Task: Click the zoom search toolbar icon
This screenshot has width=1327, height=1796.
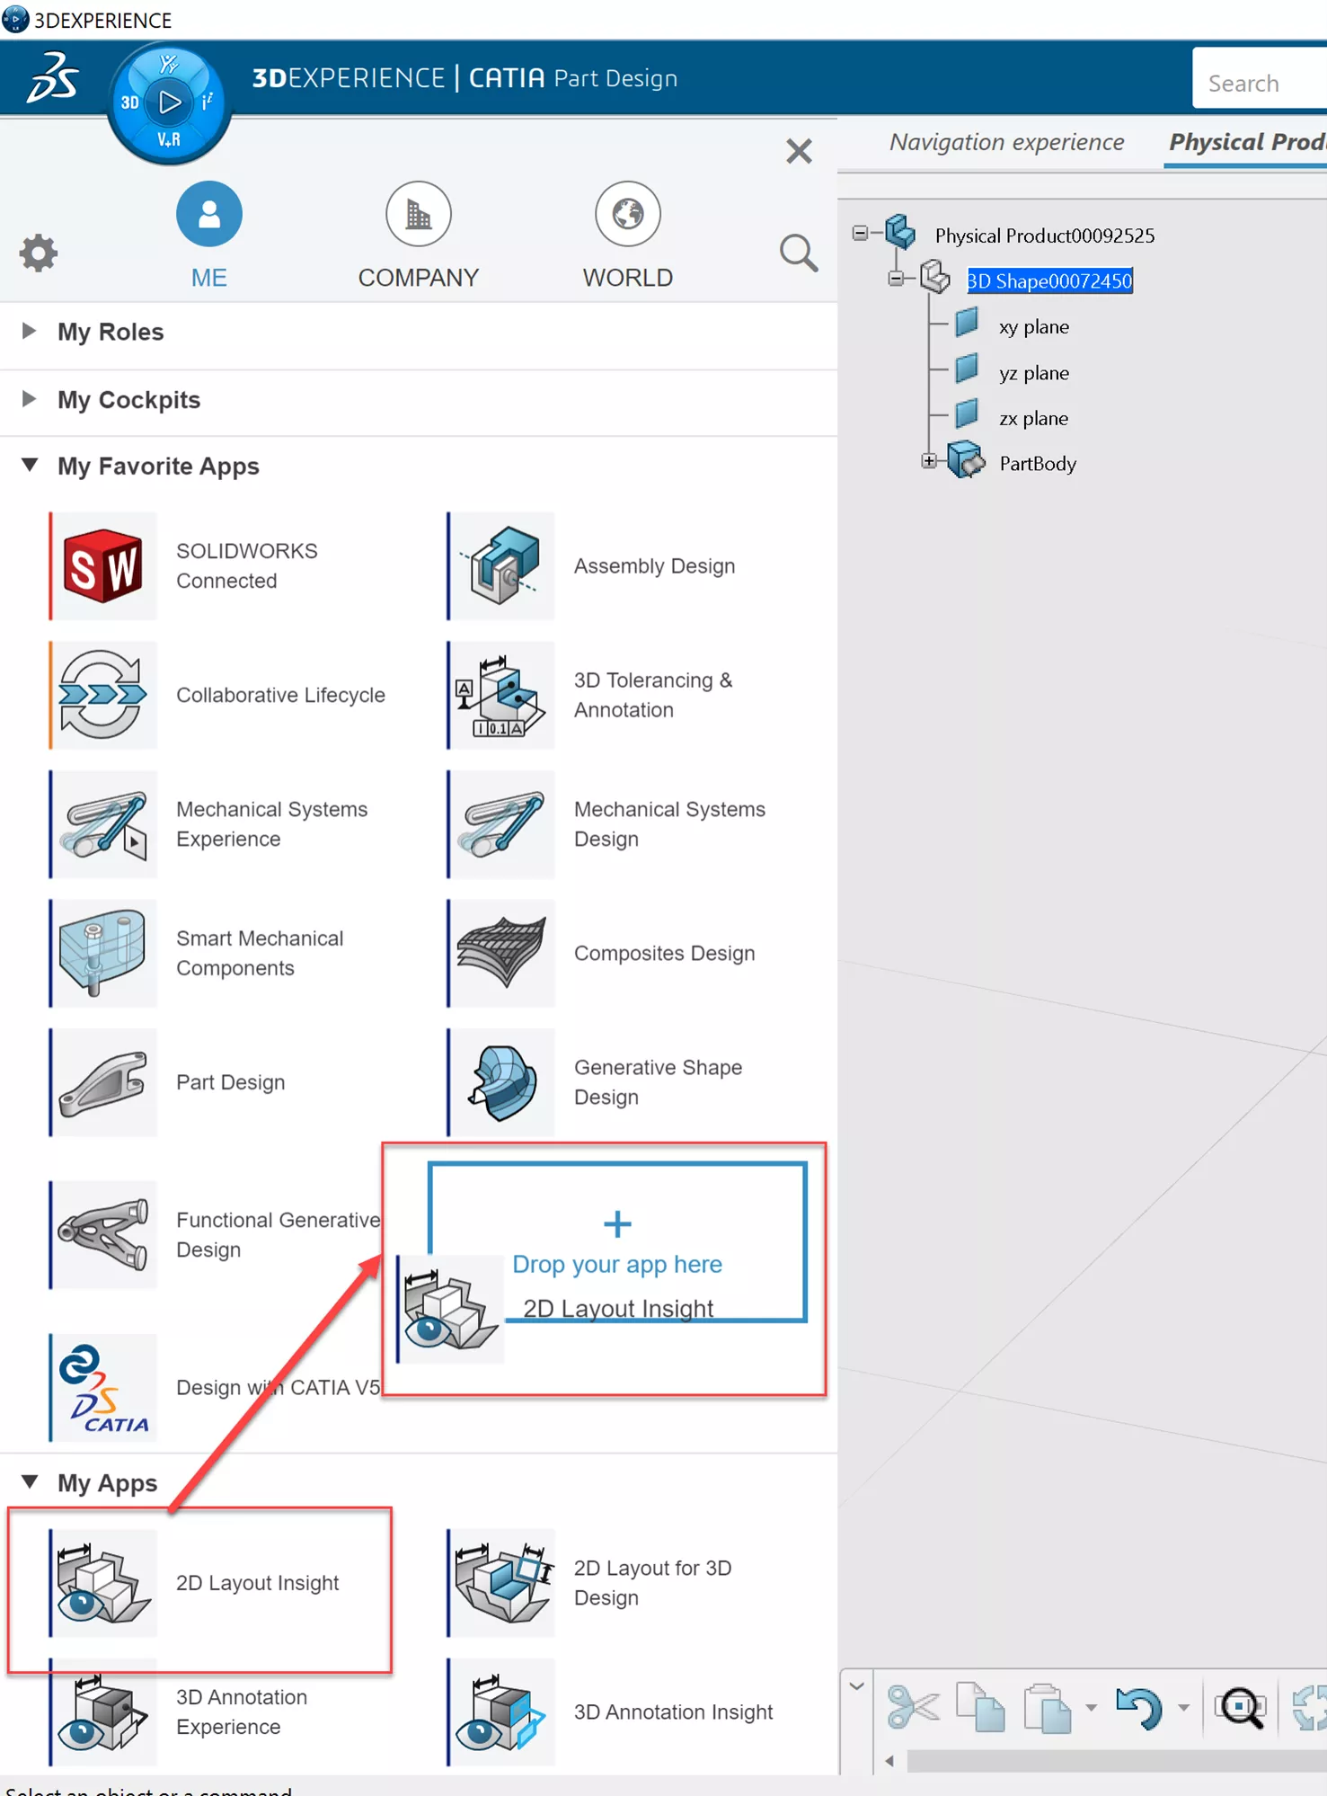Action: (1241, 1707)
